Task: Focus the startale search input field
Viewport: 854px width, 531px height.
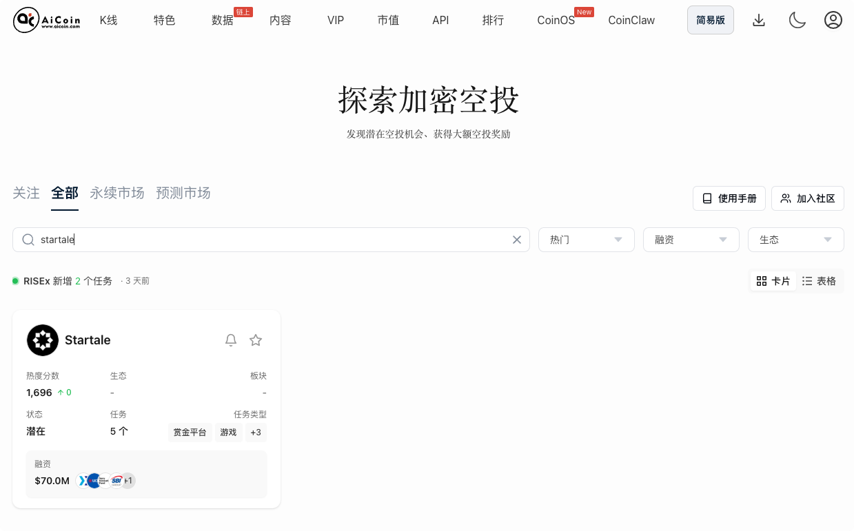Action: [x=271, y=240]
